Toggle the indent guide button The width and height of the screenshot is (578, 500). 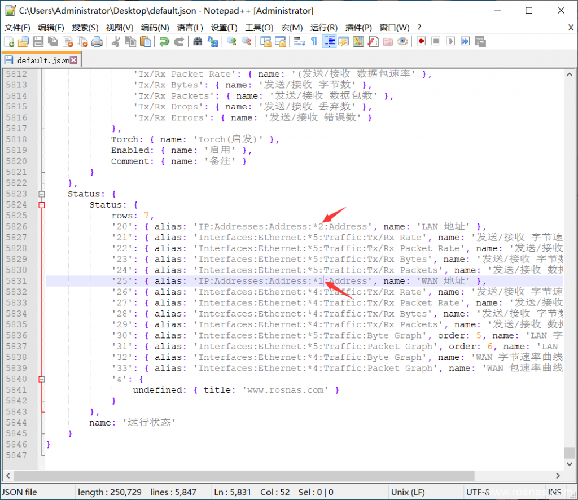coord(329,41)
